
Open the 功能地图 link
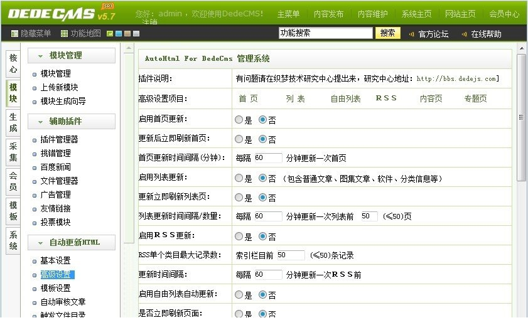[85, 34]
